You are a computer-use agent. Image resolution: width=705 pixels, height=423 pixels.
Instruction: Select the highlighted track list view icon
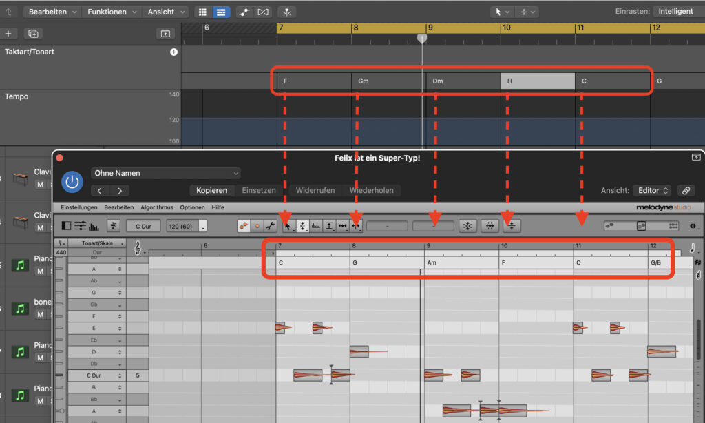coord(221,12)
